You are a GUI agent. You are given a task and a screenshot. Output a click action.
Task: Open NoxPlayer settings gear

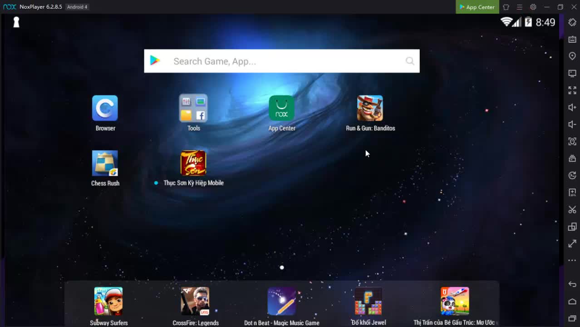coord(533,7)
